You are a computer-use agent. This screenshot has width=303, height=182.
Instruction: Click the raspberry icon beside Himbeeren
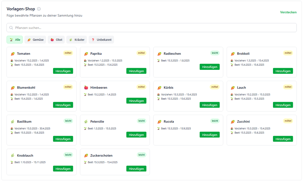(86, 87)
